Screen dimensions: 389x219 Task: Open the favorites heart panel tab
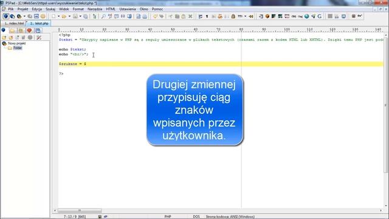[x=29, y=30]
